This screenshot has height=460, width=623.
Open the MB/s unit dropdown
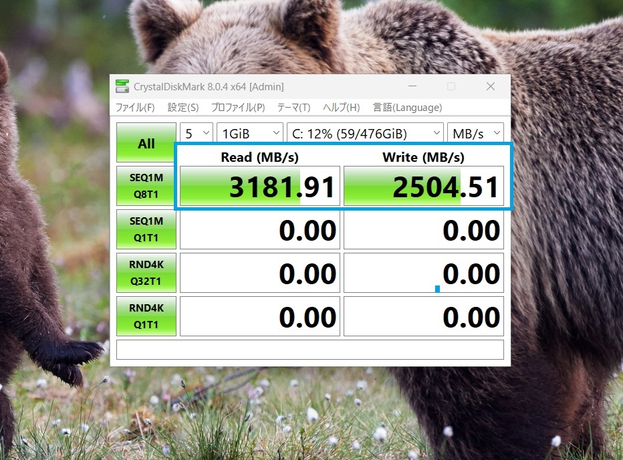[x=475, y=133]
